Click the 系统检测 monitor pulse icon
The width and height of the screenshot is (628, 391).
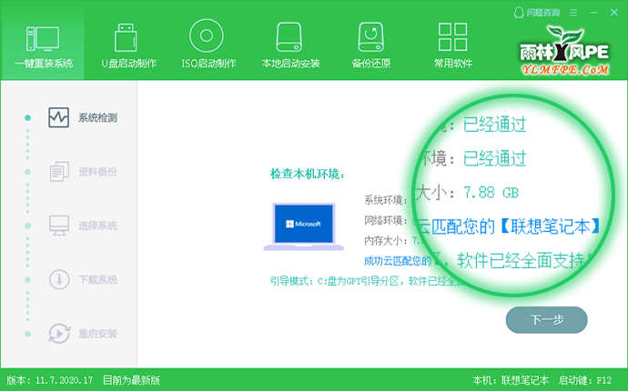pos(59,117)
